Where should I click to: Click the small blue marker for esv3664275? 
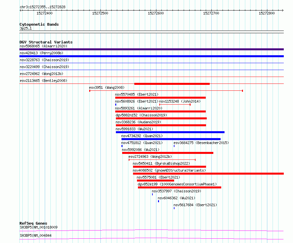174,146
